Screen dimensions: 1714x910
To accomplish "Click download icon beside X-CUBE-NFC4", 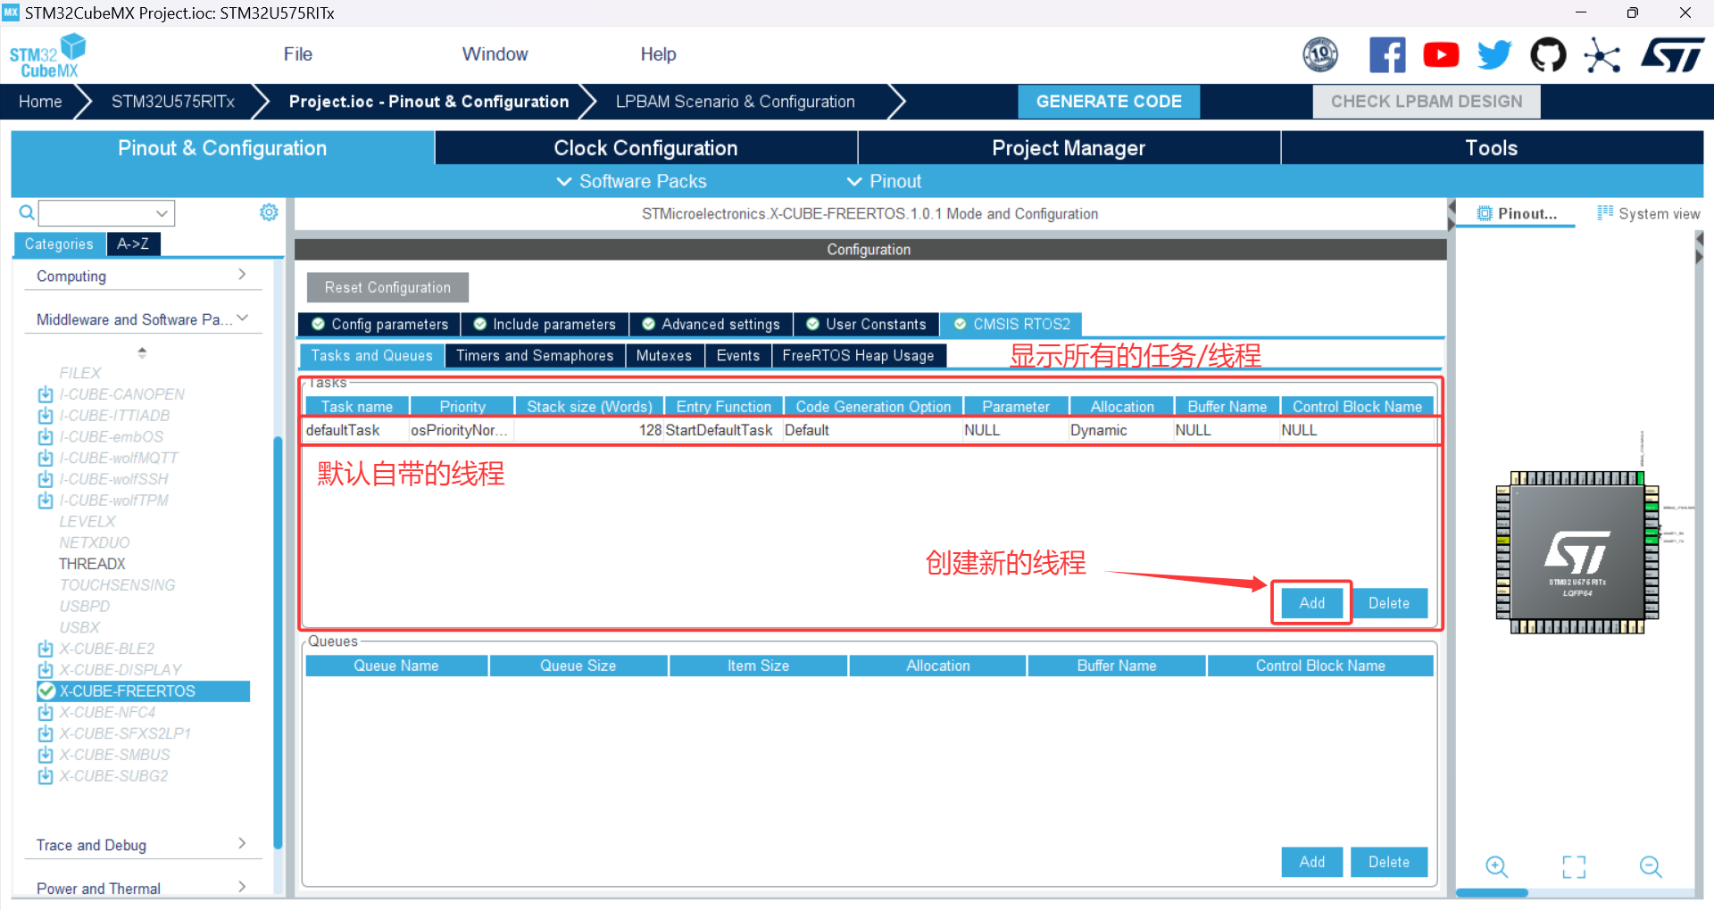I will click(46, 713).
